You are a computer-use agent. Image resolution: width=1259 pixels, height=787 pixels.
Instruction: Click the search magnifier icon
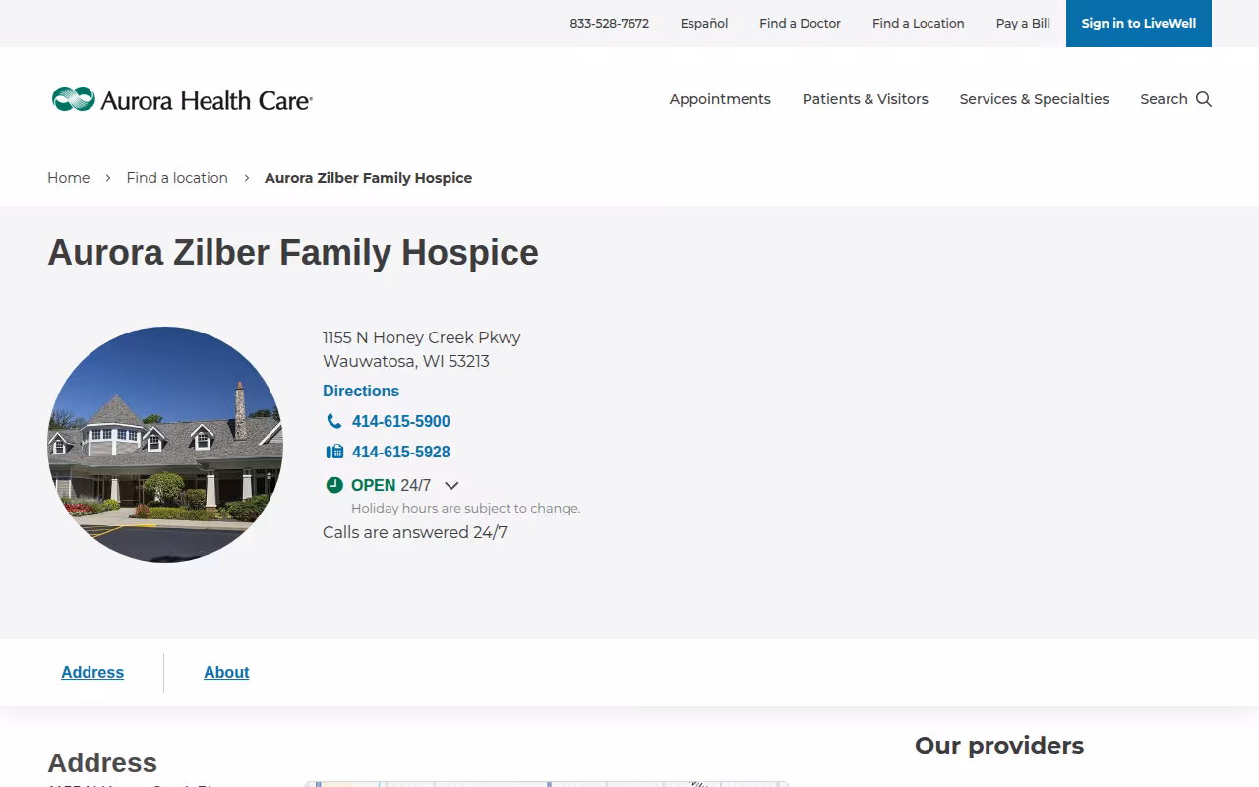tap(1204, 99)
